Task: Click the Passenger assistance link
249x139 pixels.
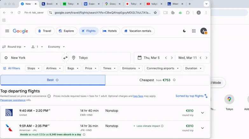Action: click(13, 100)
